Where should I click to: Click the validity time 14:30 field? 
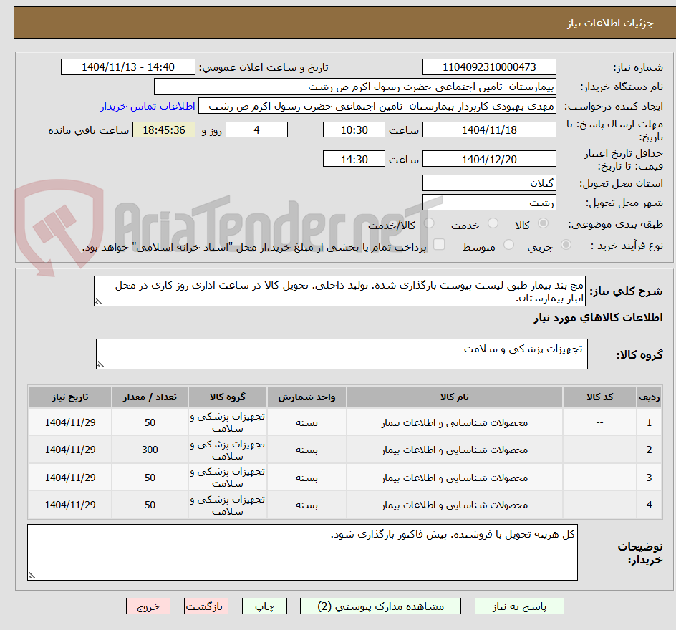pos(354,159)
